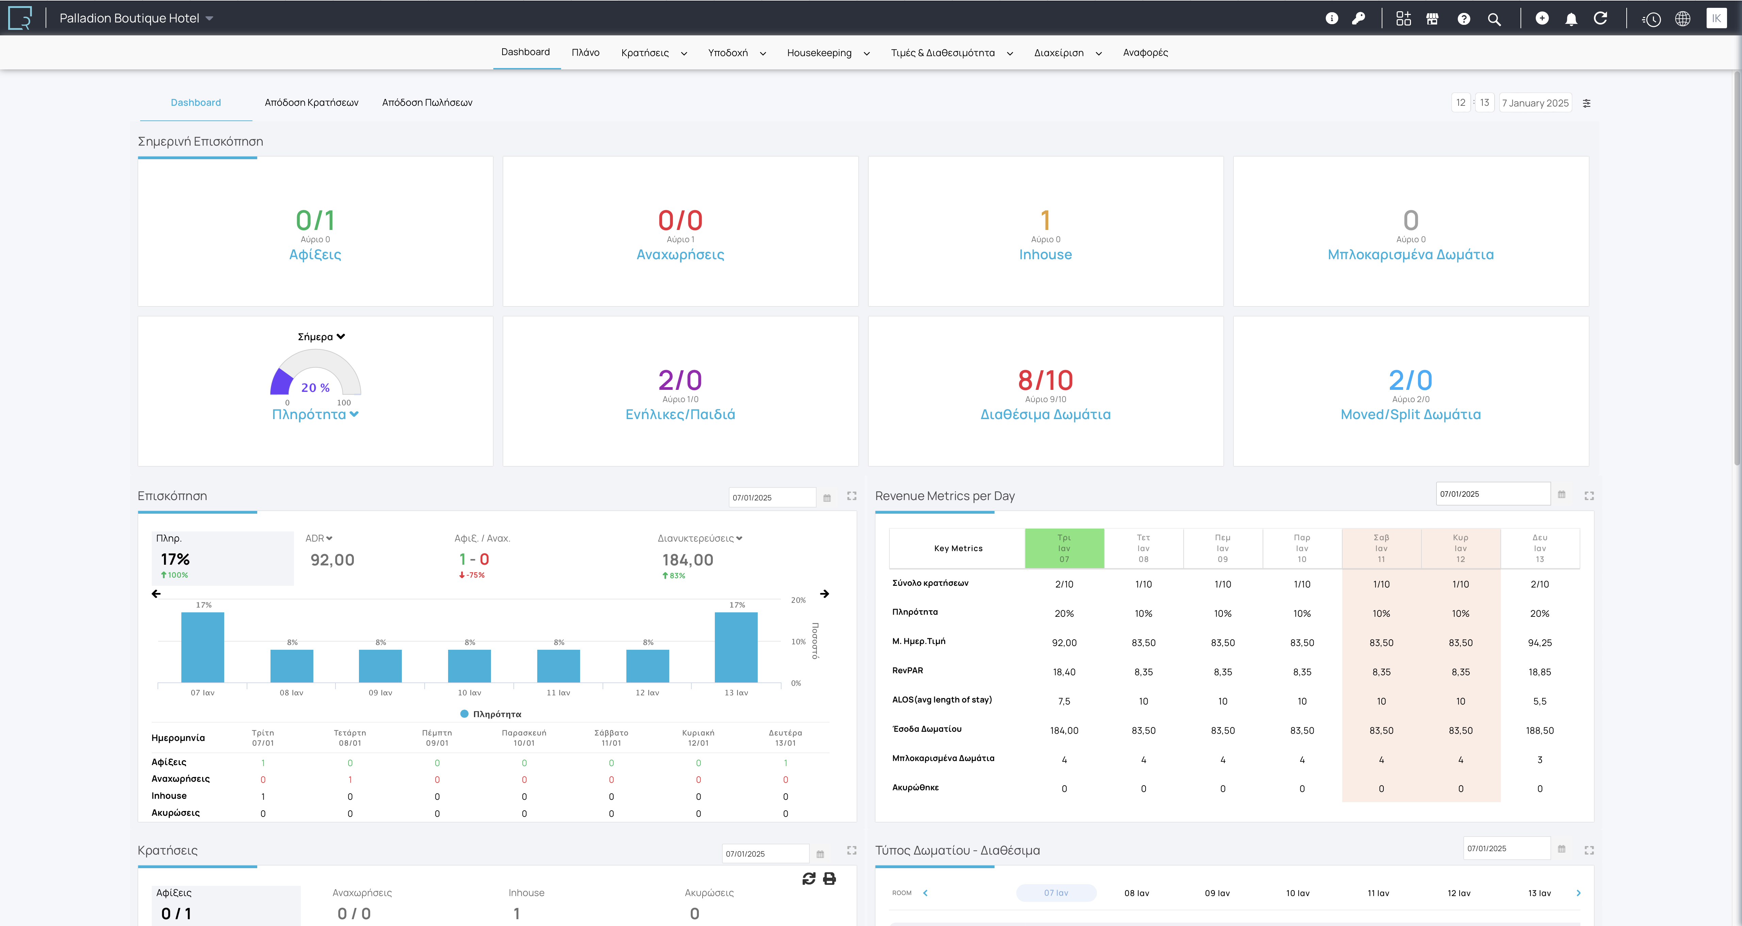Open the Αναχωρήσεις card link

tap(680, 255)
